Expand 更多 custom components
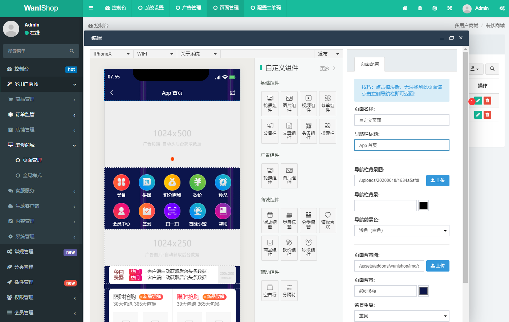This screenshot has width=509, height=322. [x=328, y=68]
